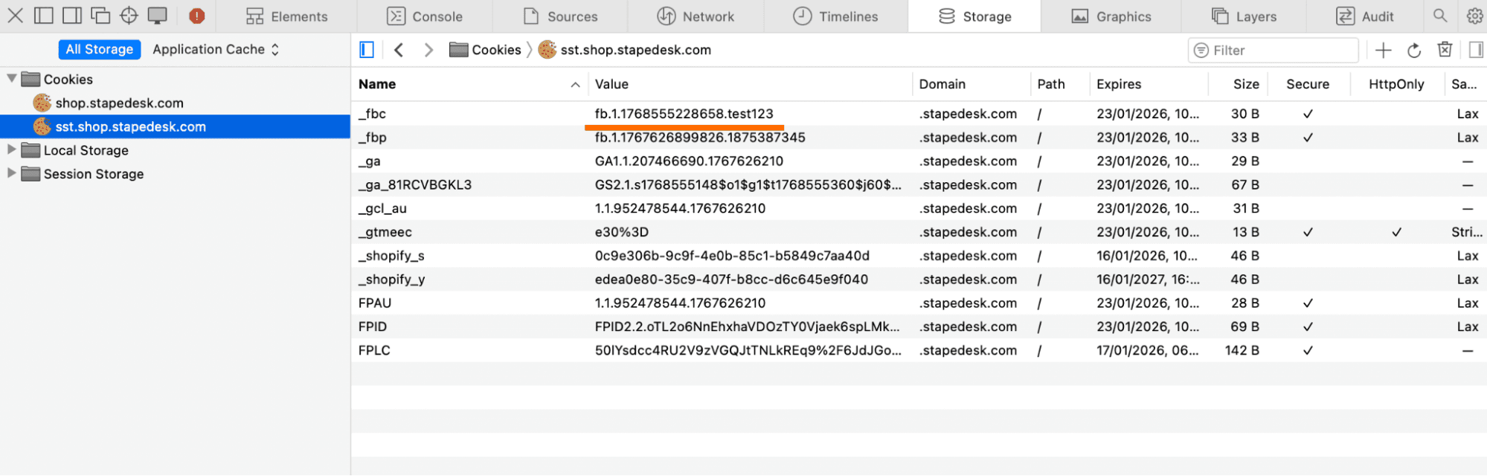The width and height of the screenshot is (1487, 476).
Task: Click the red error indicator icon
Action: 196,16
